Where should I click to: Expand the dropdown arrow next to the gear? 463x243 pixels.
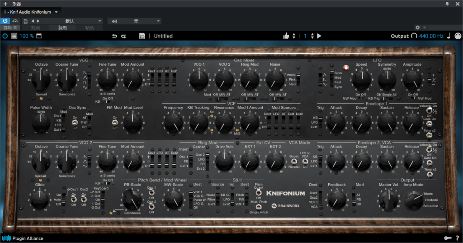[424, 28]
